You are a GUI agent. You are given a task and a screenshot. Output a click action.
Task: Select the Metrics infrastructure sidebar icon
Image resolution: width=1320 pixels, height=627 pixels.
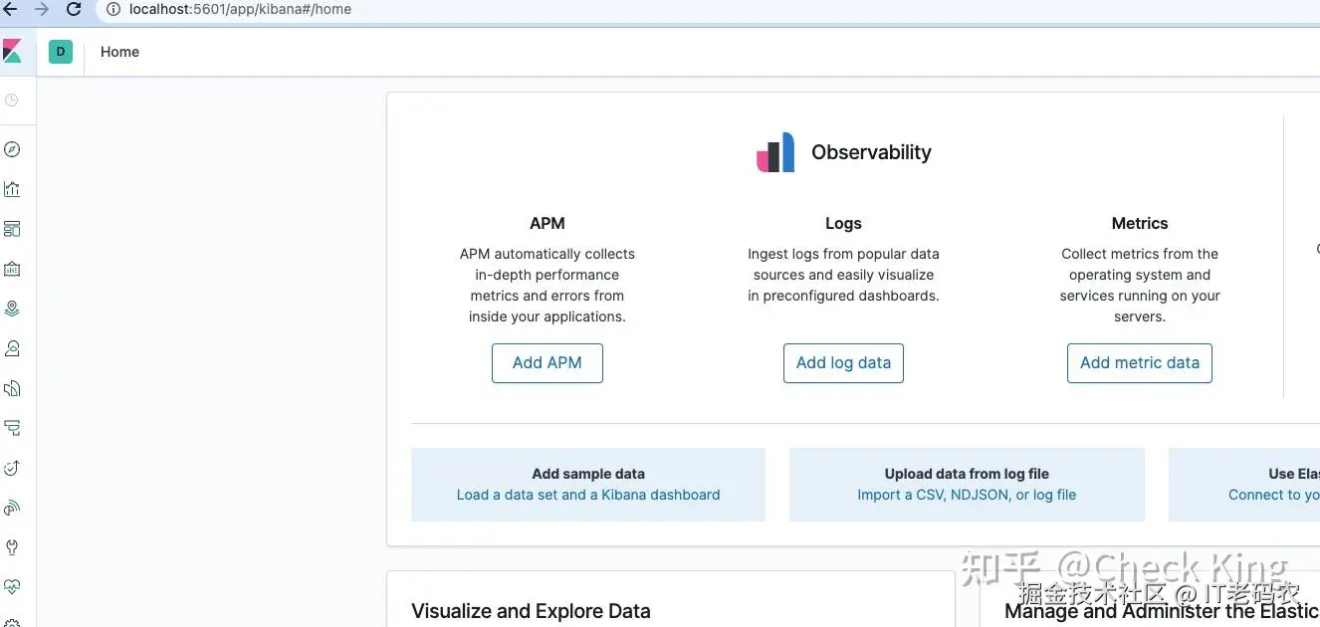(x=12, y=388)
